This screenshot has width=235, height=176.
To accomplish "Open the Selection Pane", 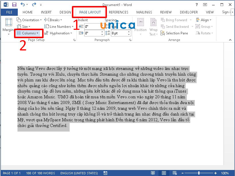I will (x=174, y=33).
